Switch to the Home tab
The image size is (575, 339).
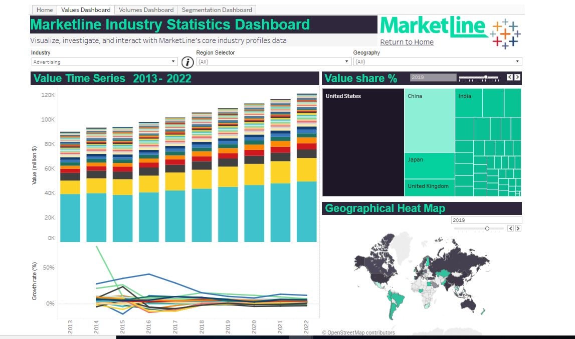pos(45,10)
